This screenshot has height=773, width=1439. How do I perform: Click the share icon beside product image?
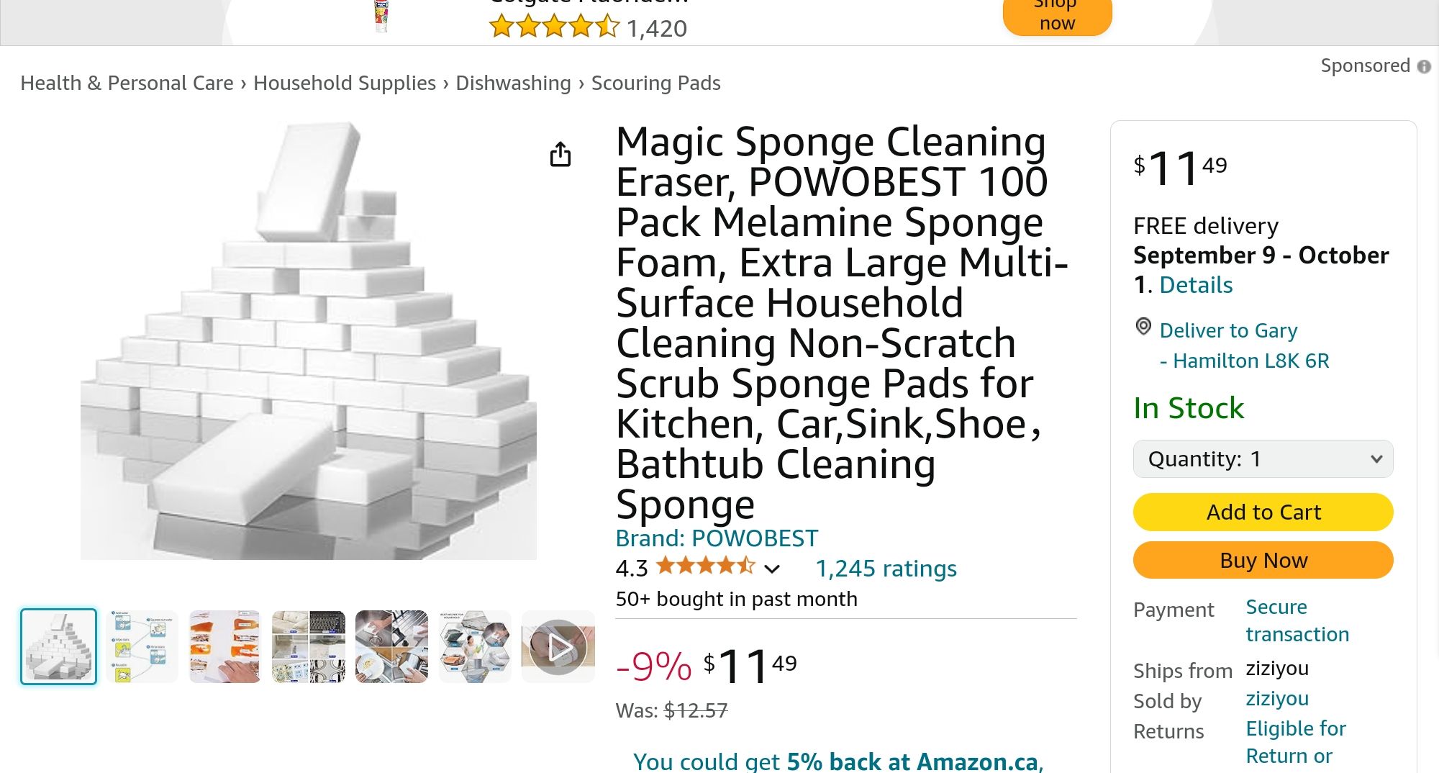[560, 154]
